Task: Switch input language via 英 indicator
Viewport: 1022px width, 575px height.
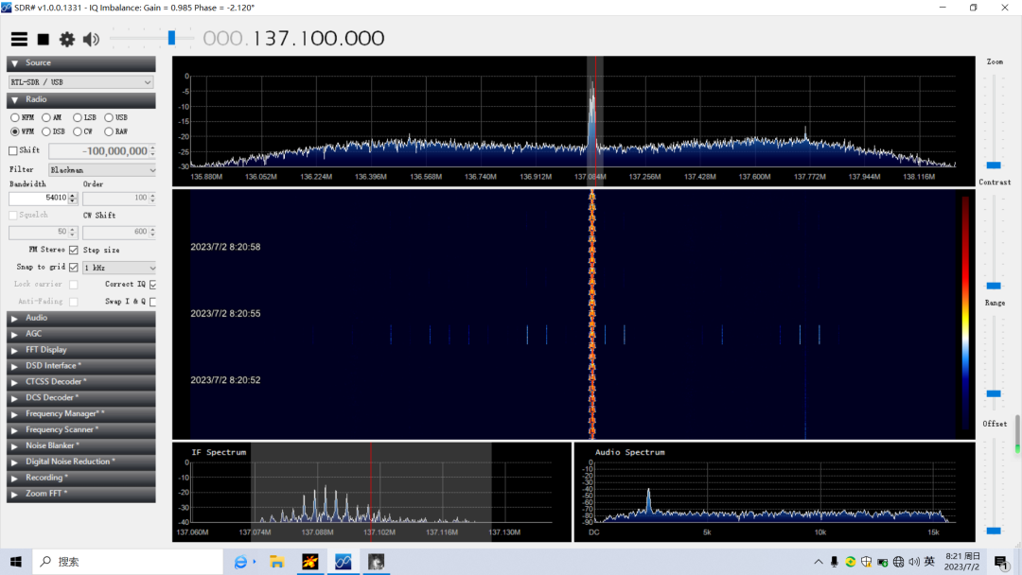Action: coord(929,562)
